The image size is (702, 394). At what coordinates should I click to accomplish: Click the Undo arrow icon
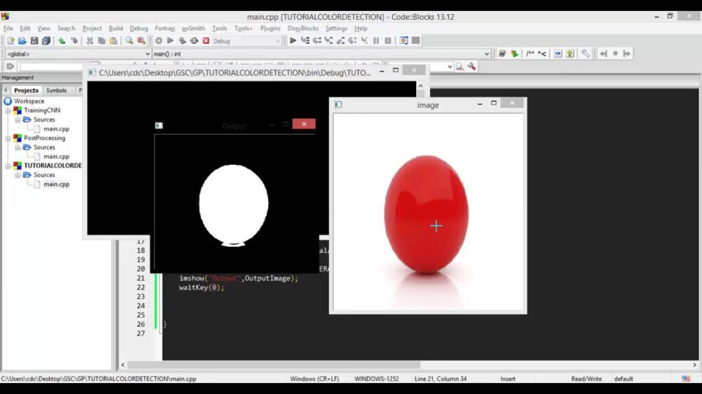click(62, 41)
